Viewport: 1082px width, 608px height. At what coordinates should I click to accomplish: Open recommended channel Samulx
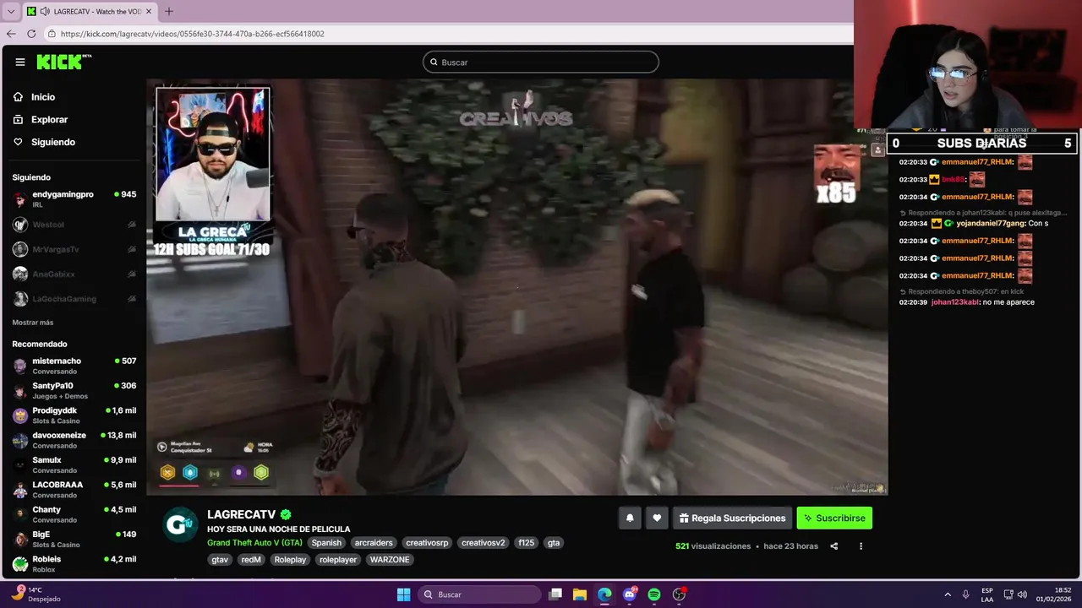tap(74, 464)
